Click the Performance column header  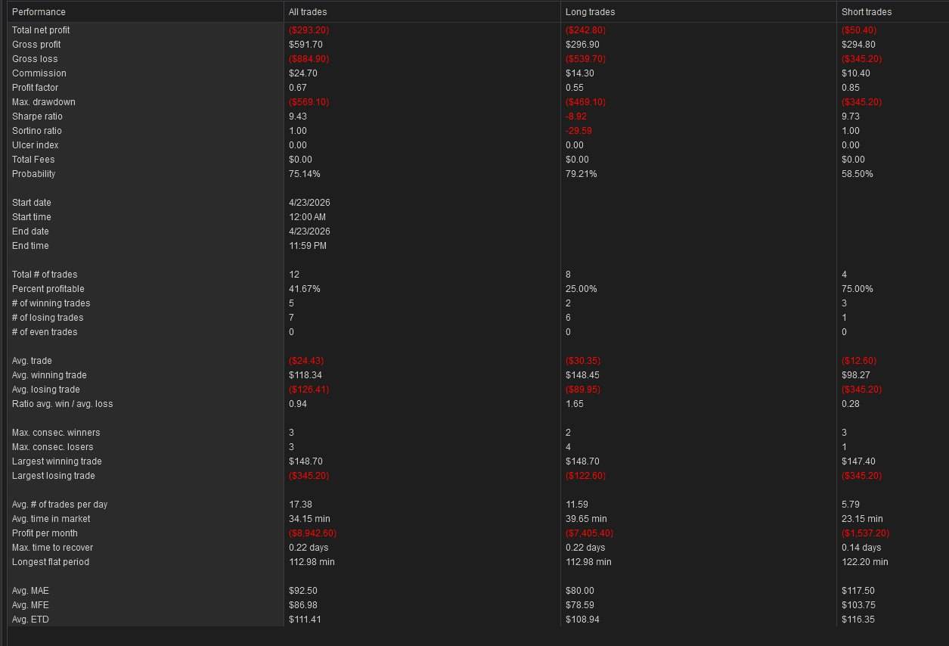[39, 12]
